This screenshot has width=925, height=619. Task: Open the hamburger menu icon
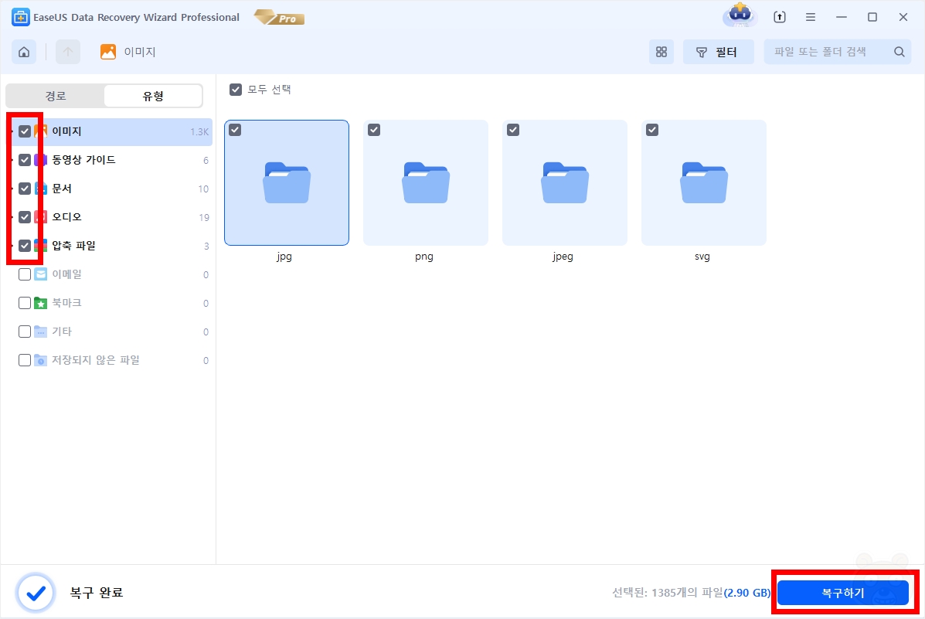pyautogui.click(x=811, y=17)
